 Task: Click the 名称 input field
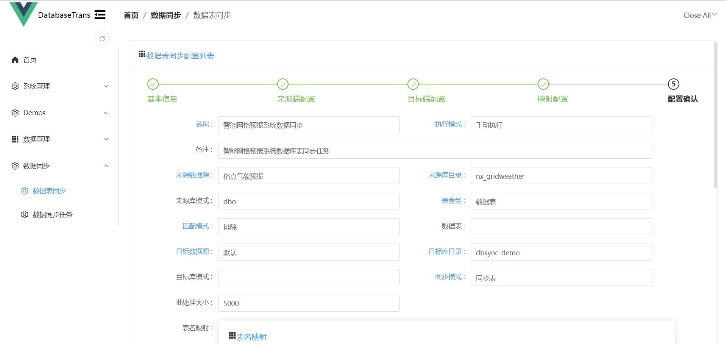click(x=309, y=125)
